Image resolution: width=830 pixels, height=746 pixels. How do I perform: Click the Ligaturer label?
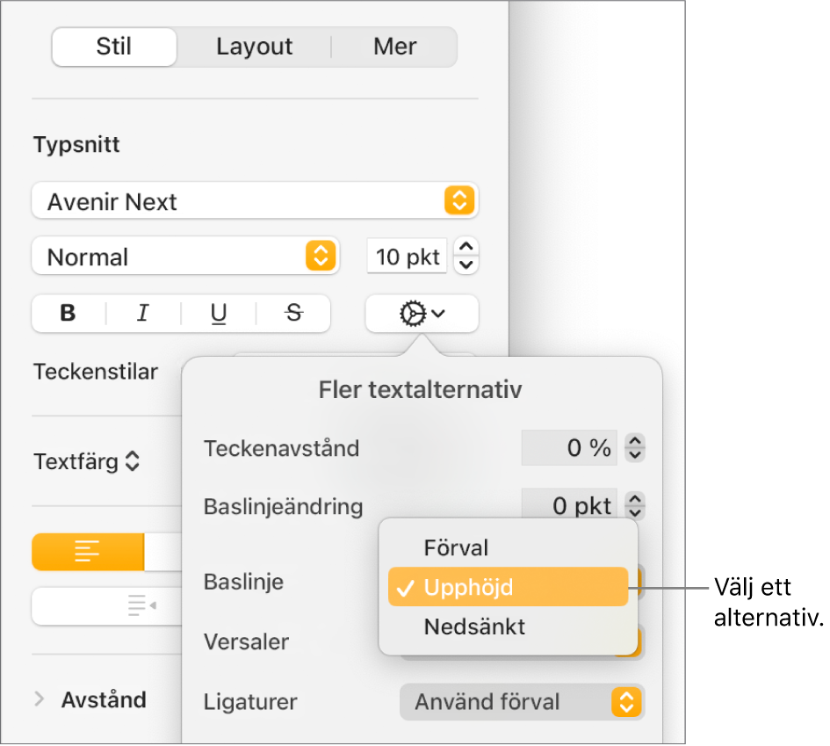pyautogui.click(x=250, y=702)
